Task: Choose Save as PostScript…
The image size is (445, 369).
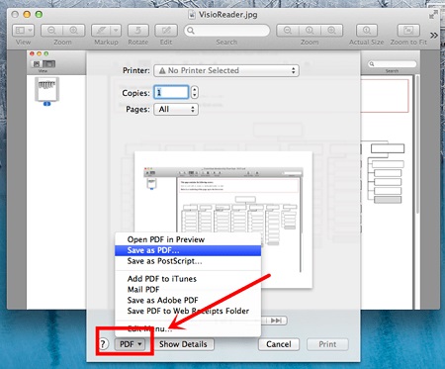Action: (x=188, y=261)
